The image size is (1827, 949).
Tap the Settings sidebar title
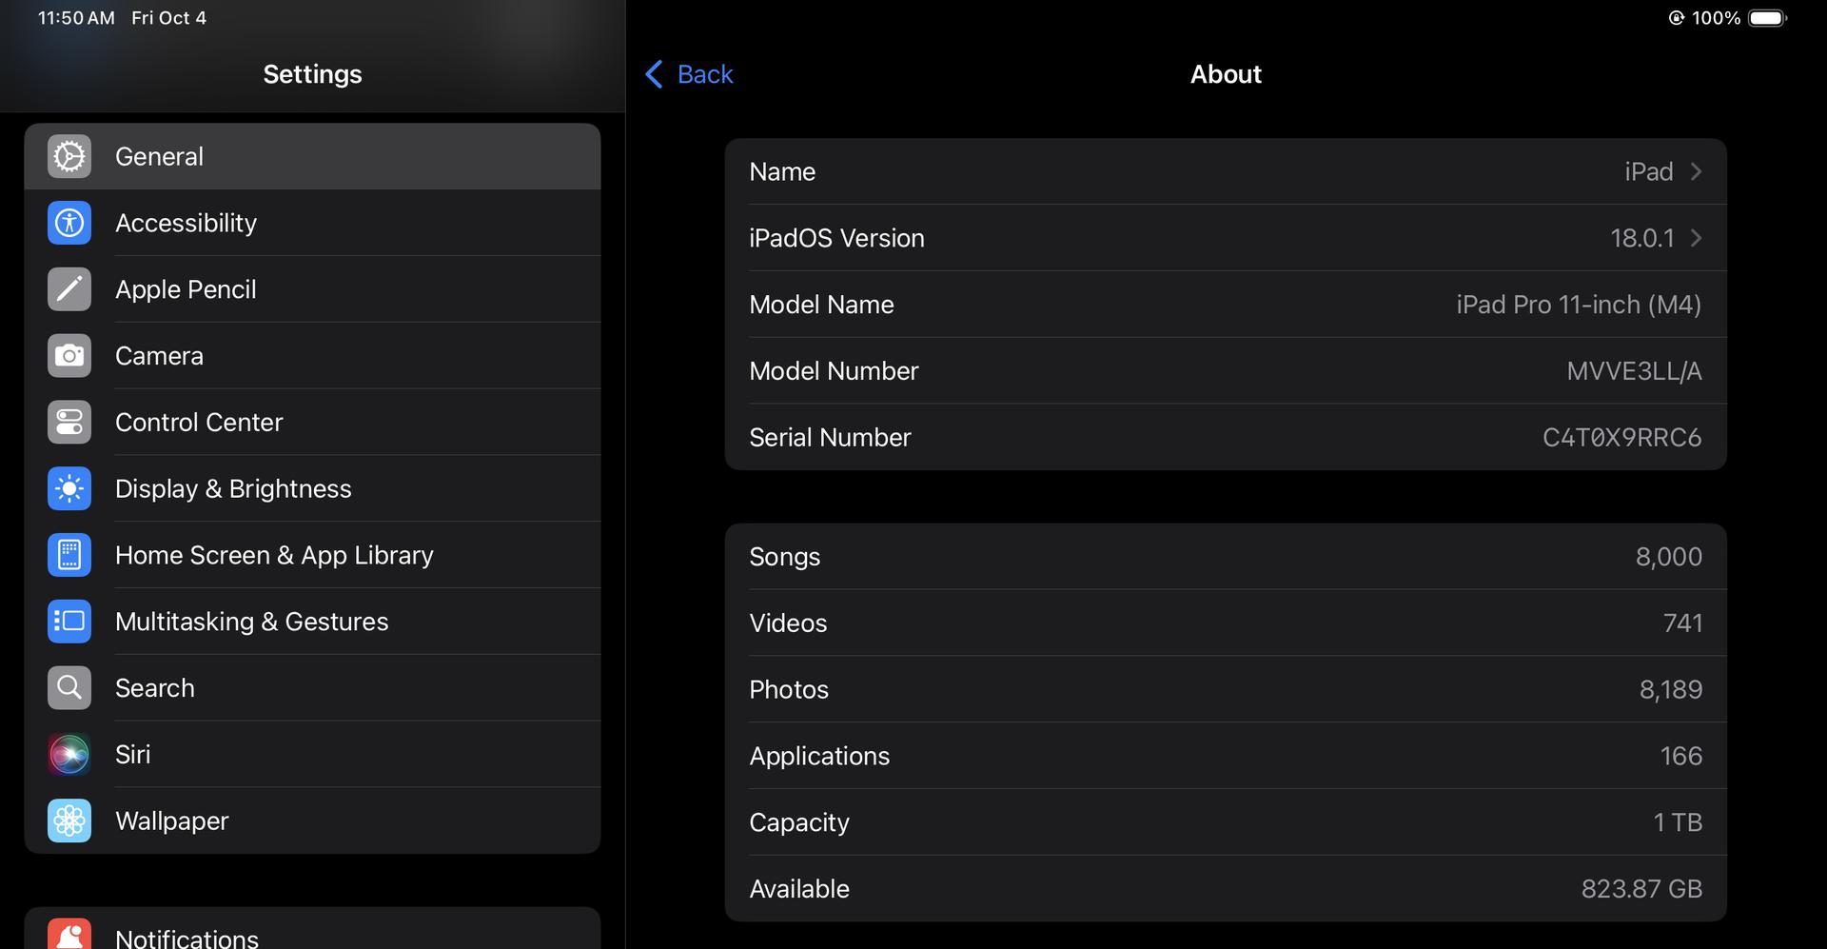click(x=312, y=74)
